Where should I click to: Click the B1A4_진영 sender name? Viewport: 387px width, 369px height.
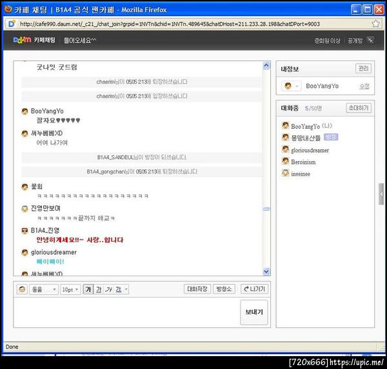click(x=45, y=231)
